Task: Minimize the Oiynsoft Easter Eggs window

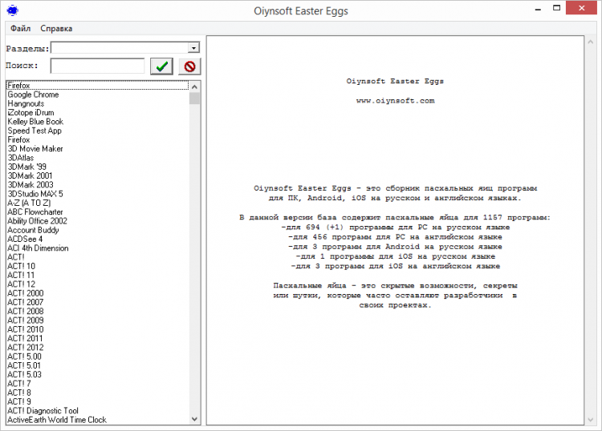Action: 538,9
